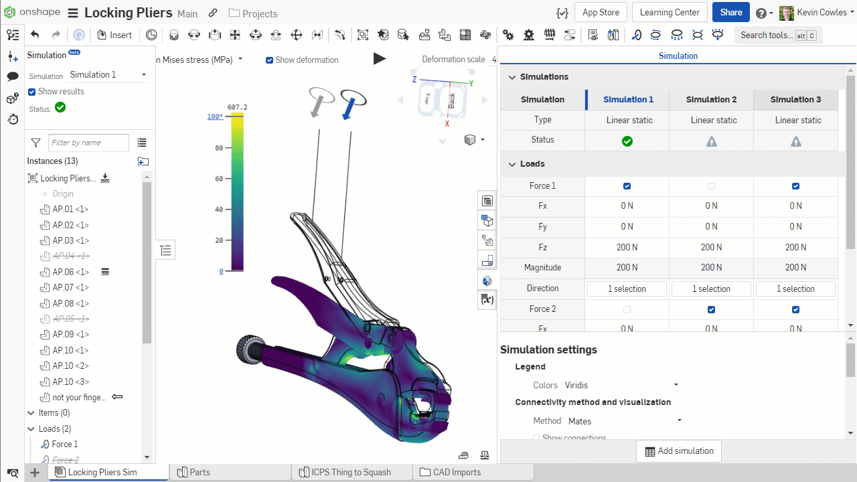Open the Onshape hamburger menu
857x482 pixels.
tap(73, 13)
